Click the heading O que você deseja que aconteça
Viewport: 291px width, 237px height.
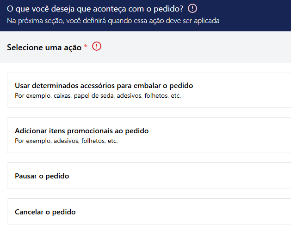[x=95, y=9]
